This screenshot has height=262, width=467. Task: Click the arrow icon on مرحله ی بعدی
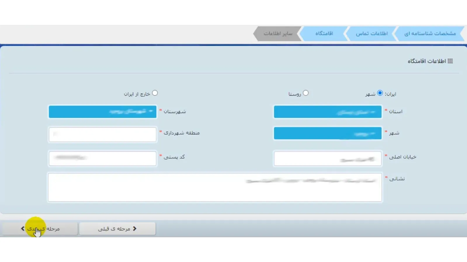tap(23, 229)
